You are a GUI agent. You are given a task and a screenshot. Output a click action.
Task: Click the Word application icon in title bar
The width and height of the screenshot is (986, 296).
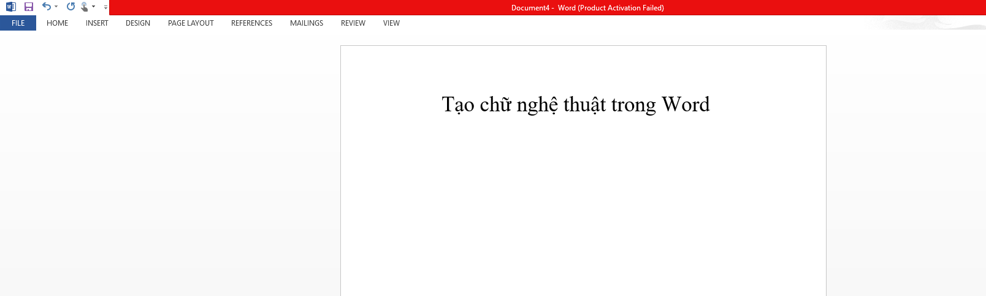(x=10, y=7)
